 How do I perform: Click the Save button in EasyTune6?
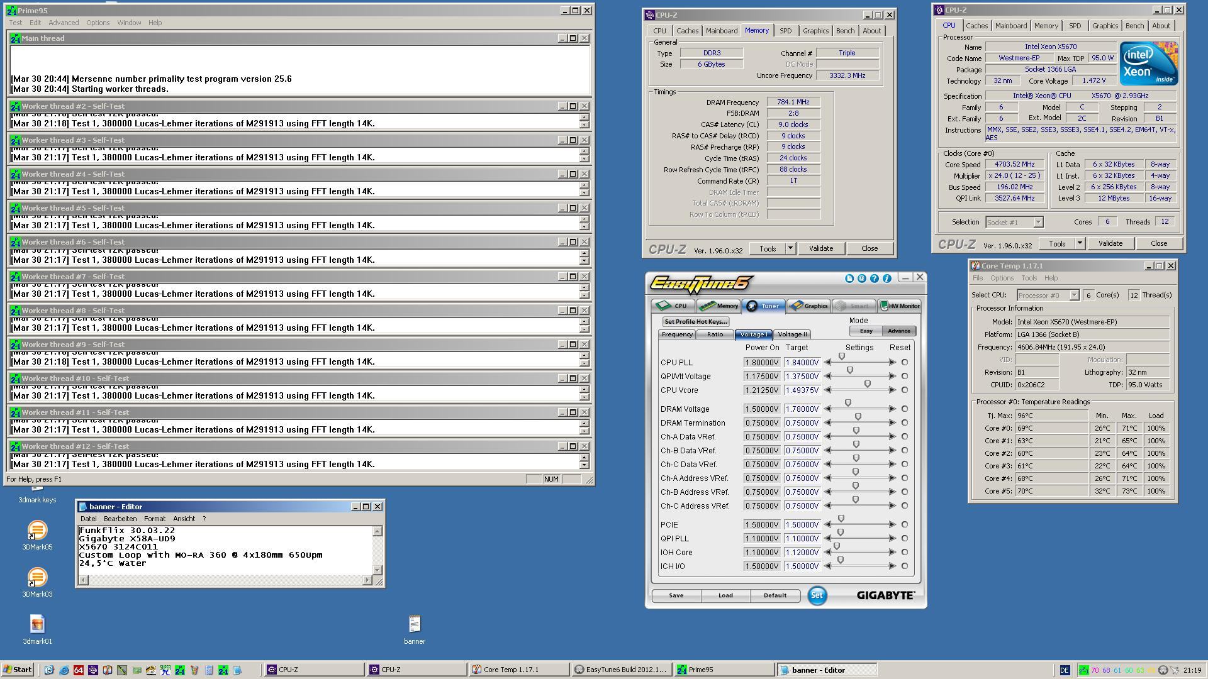(676, 595)
